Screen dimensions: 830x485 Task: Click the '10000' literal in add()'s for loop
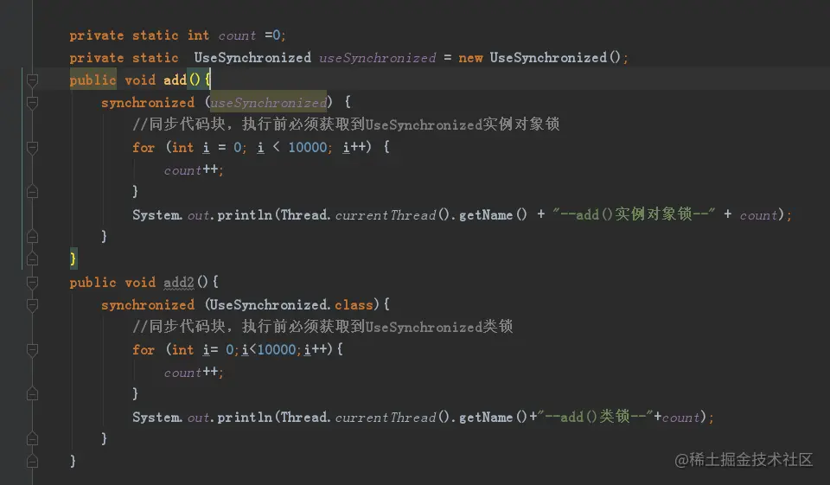click(x=307, y=147)
